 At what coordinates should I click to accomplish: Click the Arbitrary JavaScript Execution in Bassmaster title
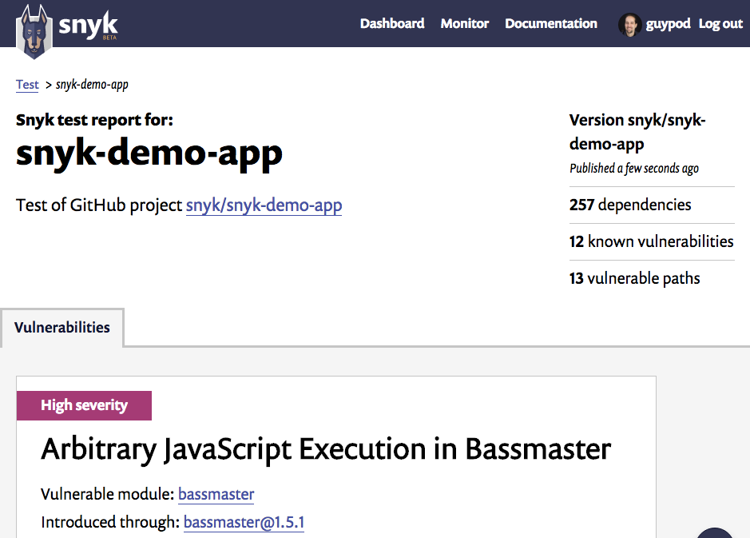click(x=326, y=449)
